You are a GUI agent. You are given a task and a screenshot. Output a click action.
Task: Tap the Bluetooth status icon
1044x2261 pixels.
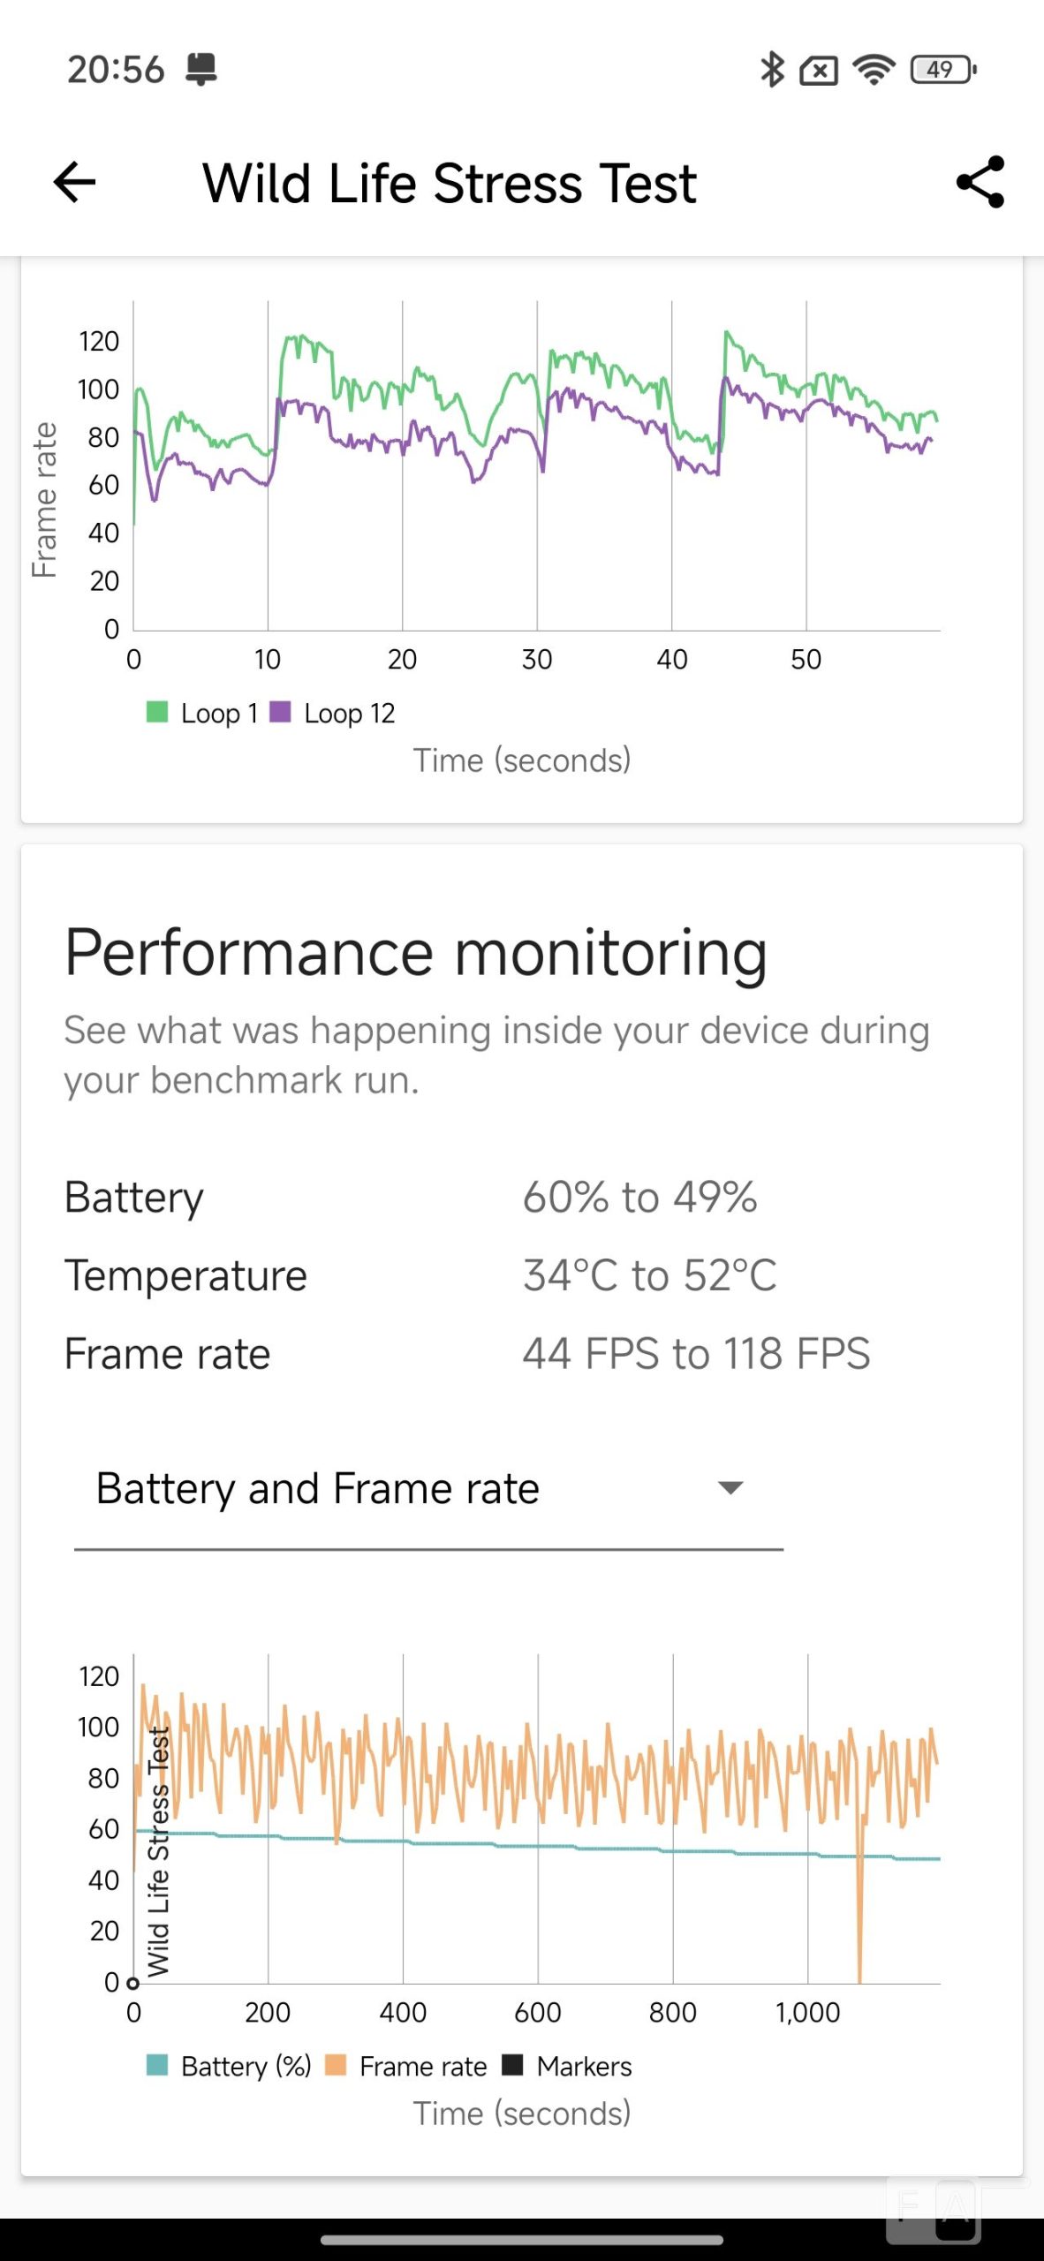(x=772, y=69)
